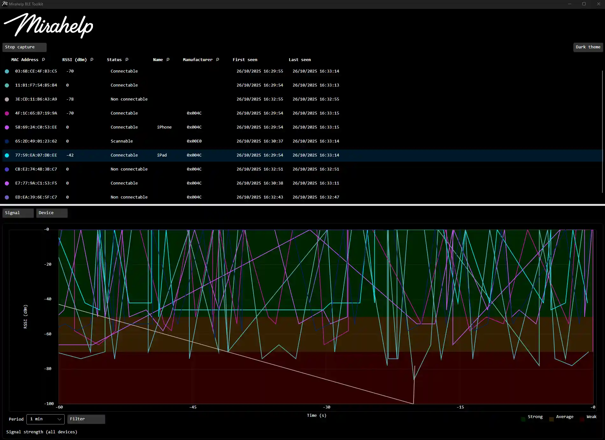The width and height of the screenshot is (605, 440).
Task: Toggle Dark theme
Action: click(588, 47)
